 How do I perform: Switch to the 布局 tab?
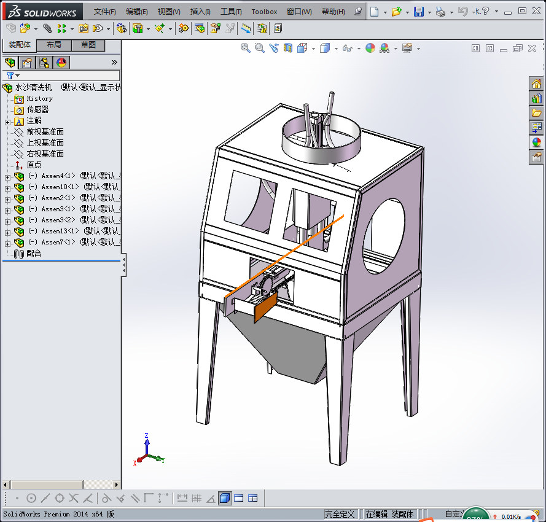pos(54,45)
